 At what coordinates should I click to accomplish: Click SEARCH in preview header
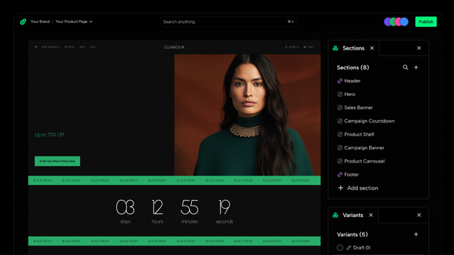point(292,47)
